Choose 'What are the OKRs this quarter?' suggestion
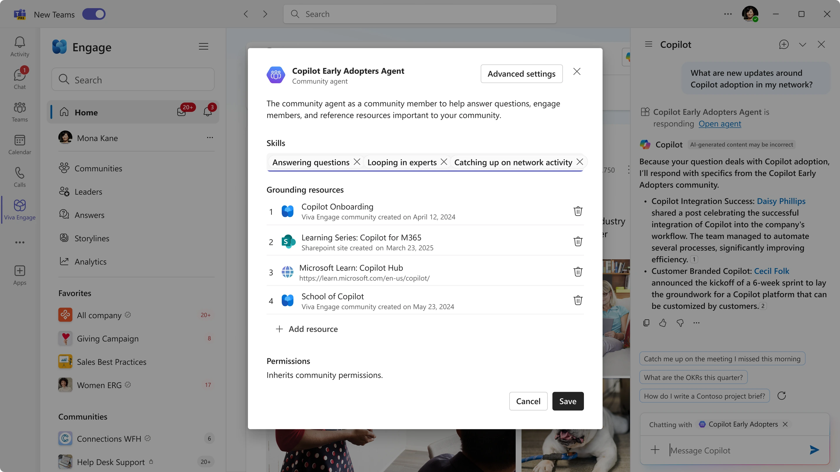This screenshot has width=840, height=472. [693, 377]
